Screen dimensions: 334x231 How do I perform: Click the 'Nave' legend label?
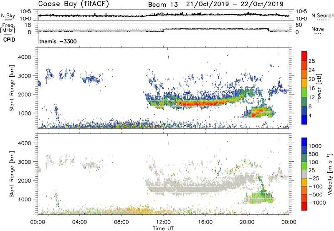[x=318, y=29]
